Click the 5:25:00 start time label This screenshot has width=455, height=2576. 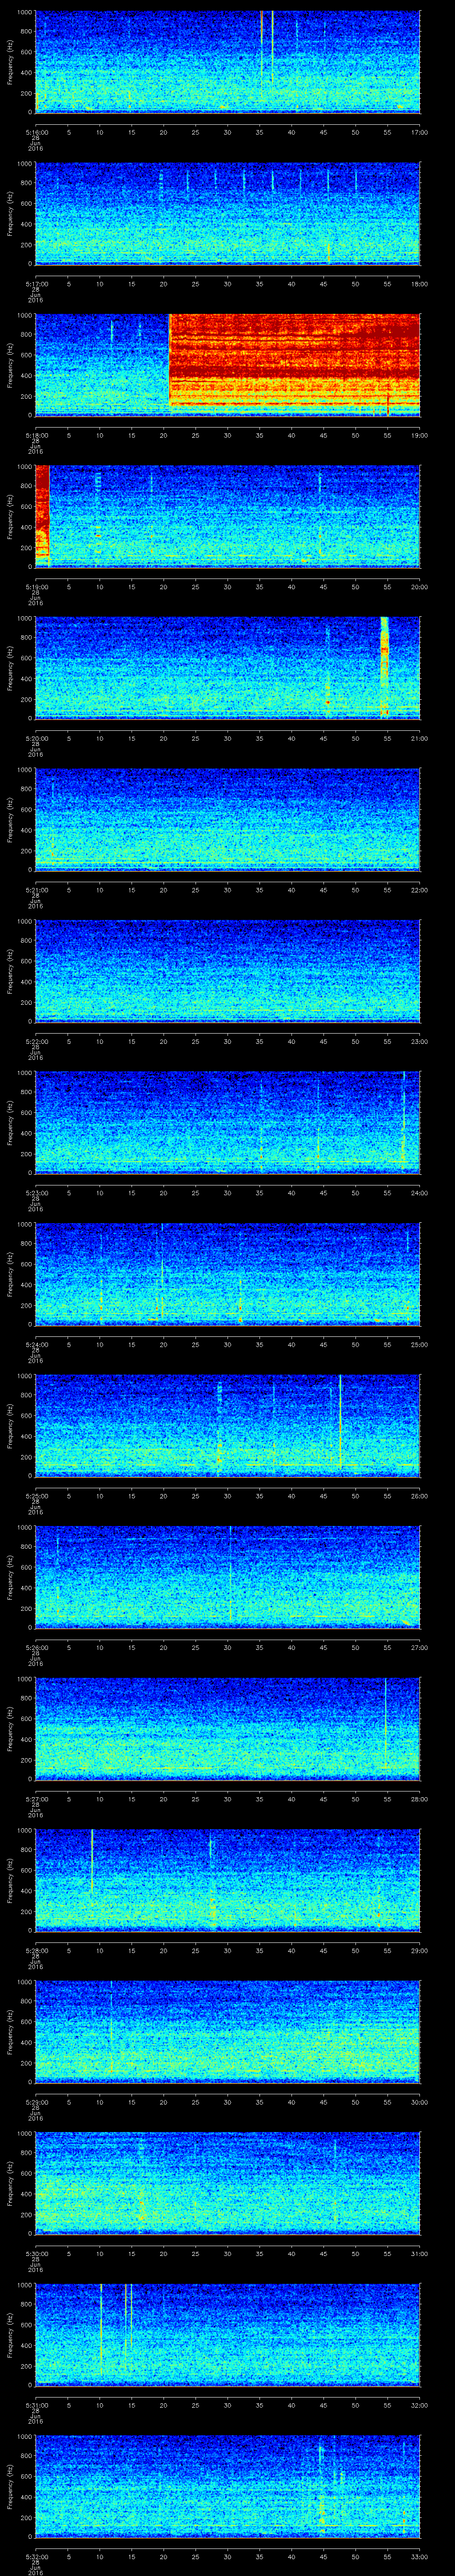pos(36,1496)
